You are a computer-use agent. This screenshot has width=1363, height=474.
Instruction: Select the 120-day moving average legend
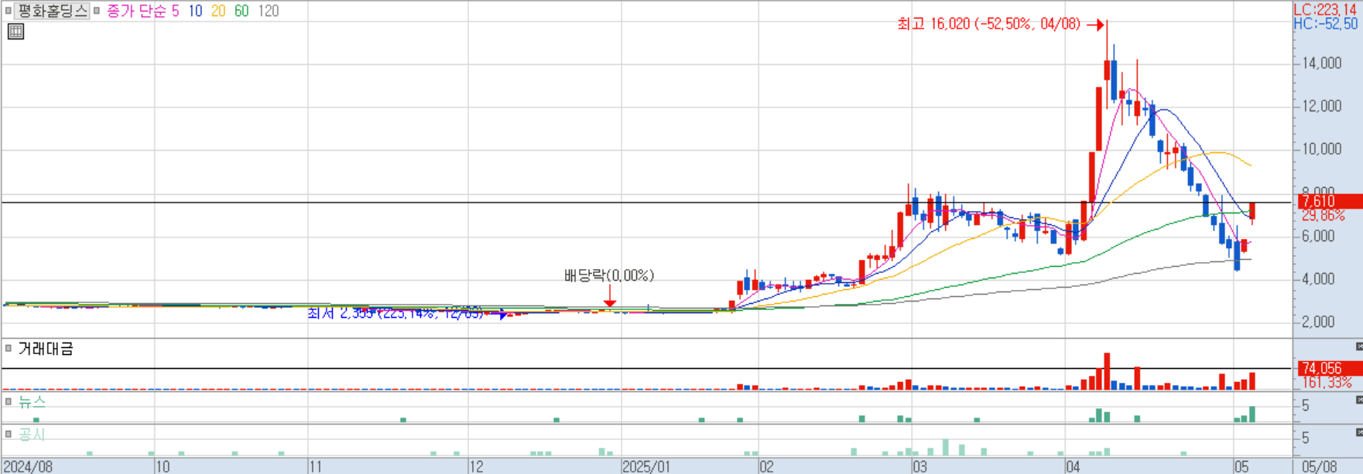click(268, 12)
